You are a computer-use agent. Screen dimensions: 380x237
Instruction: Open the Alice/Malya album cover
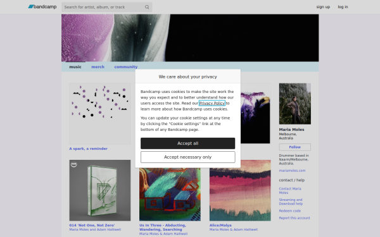pyautogui.click(x=240, y=190)
